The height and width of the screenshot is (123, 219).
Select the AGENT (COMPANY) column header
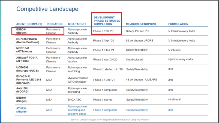coord(29,24)
